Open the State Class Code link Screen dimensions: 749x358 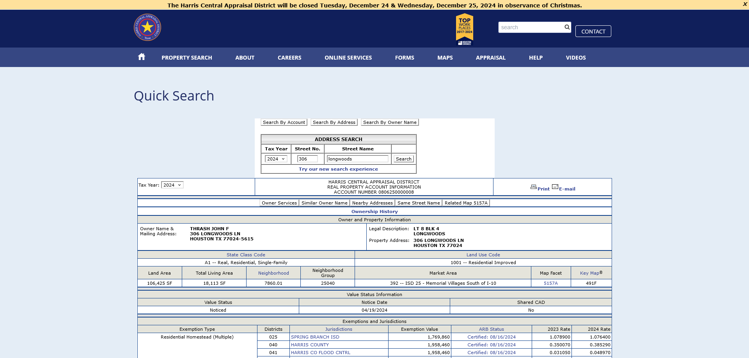coord(246,255)
